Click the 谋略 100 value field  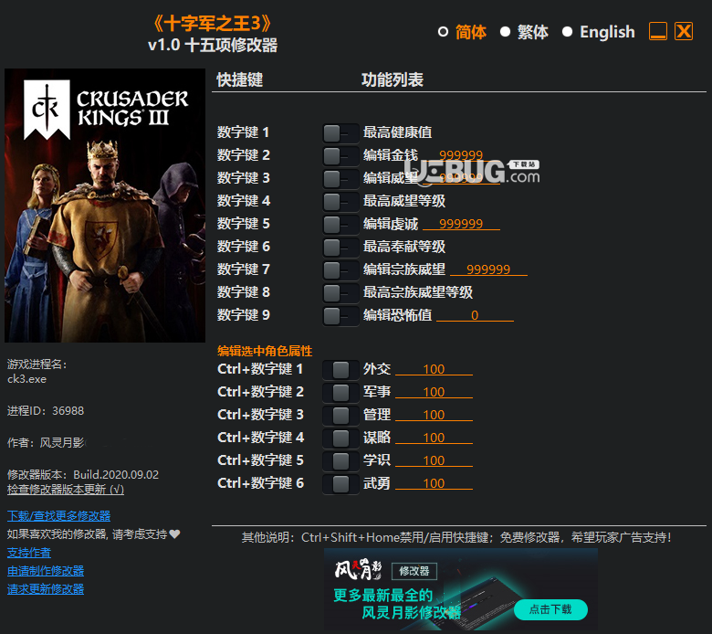pos(434,438)
